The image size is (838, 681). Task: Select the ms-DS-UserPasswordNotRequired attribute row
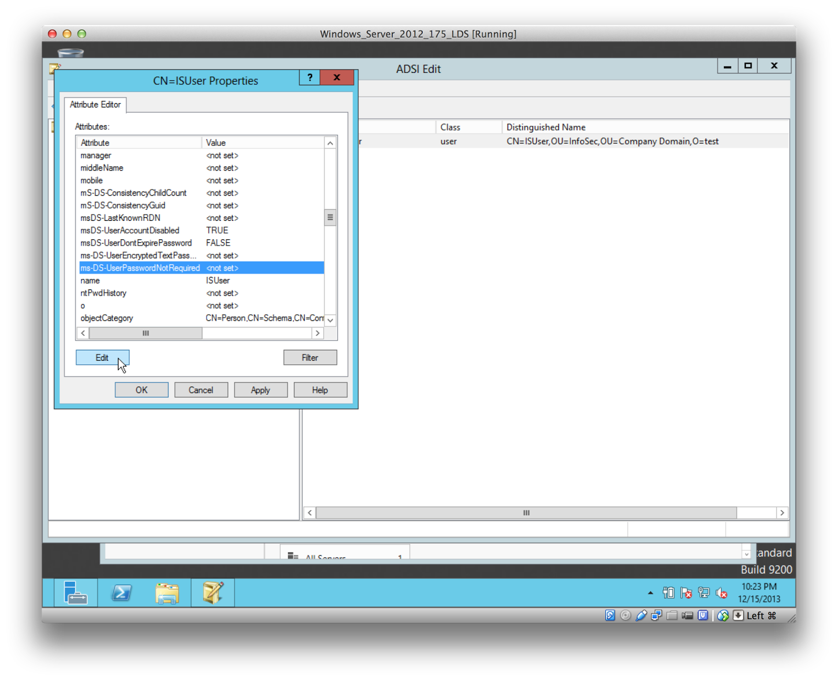click(201, 268)
